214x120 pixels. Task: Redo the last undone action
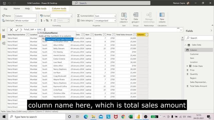[14, 3]
